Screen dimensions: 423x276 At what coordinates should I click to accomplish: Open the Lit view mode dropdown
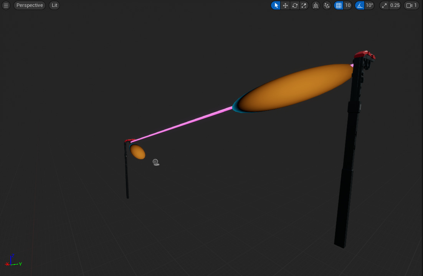(54, 5)
